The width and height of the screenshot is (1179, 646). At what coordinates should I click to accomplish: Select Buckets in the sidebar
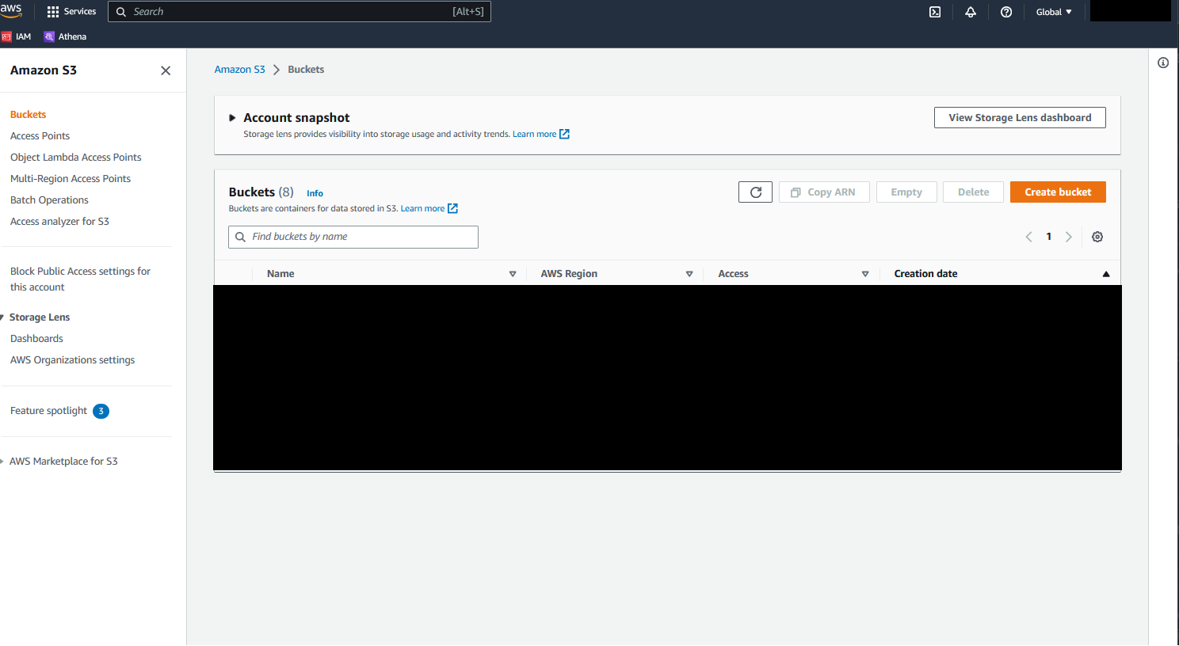click(29, 115)
